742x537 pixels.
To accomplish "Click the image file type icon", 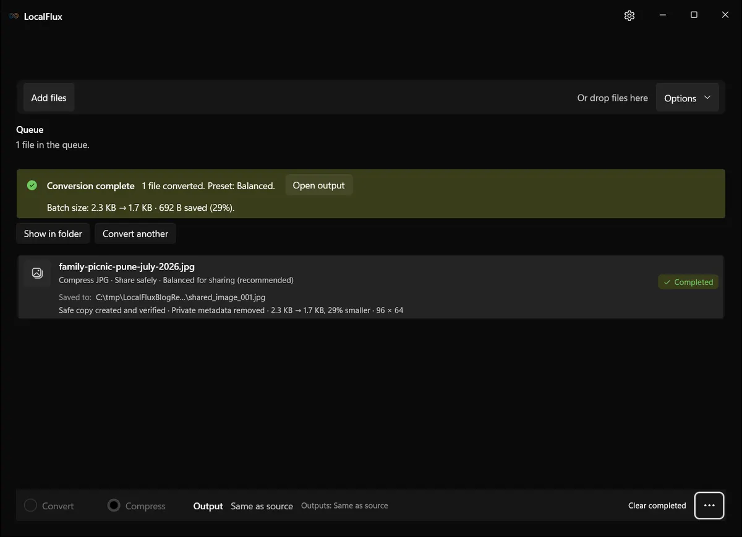I will coord(37,273).
